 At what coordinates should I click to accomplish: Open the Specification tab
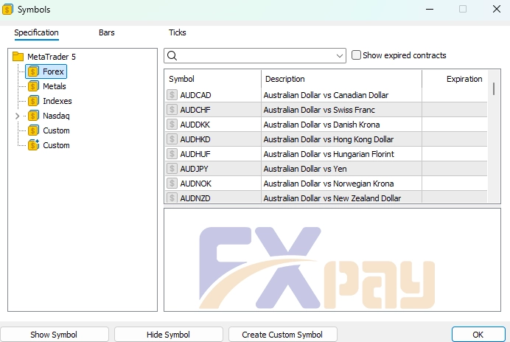[36, 32]
